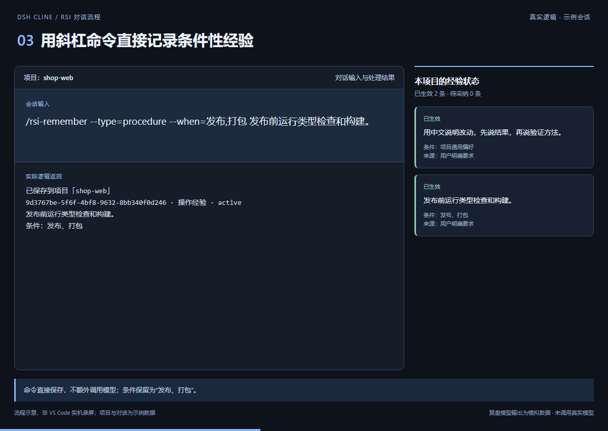Click the result line '条件: 发布、打包'
This screenshot has width=608, height=431.
tap(54, 226)
